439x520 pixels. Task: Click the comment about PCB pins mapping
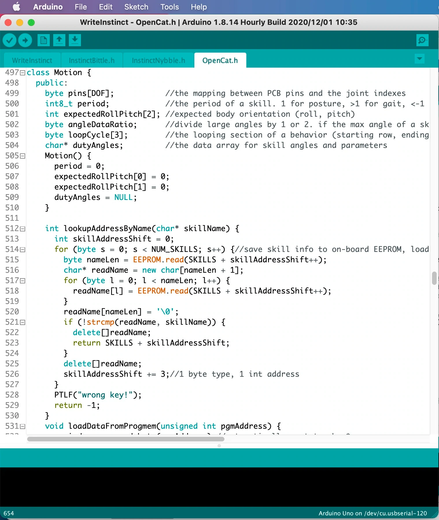285,93
